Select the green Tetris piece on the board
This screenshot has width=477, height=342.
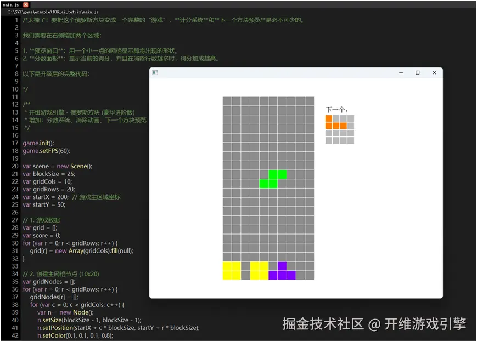click(x=273, y=179)
